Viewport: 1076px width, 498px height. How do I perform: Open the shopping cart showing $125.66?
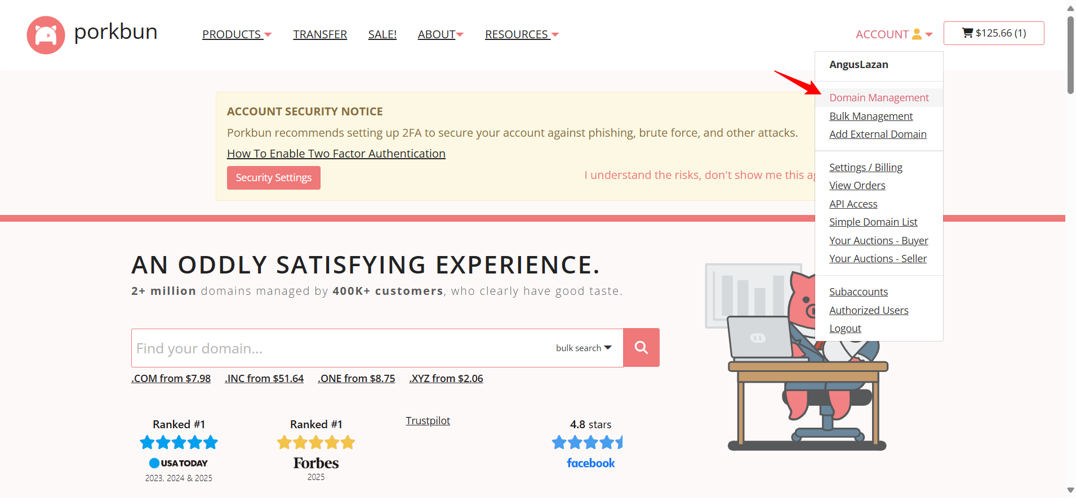coord(994,33)
